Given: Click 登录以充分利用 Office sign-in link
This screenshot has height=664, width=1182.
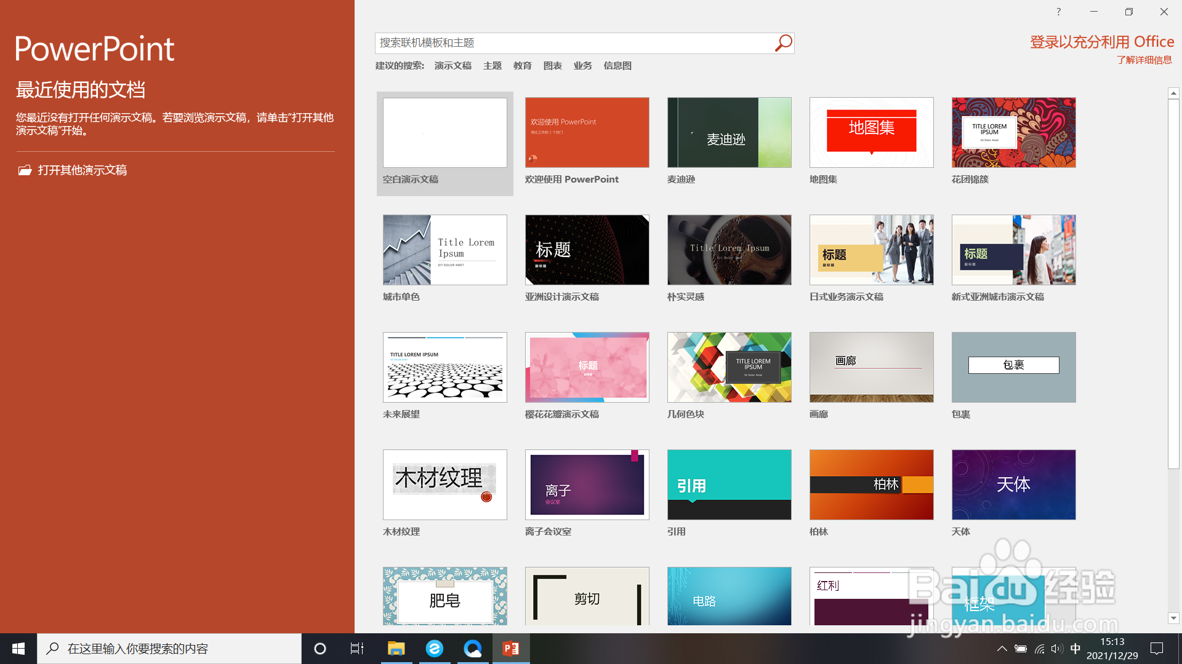Looking at the screenshot, I should 1102,42.
